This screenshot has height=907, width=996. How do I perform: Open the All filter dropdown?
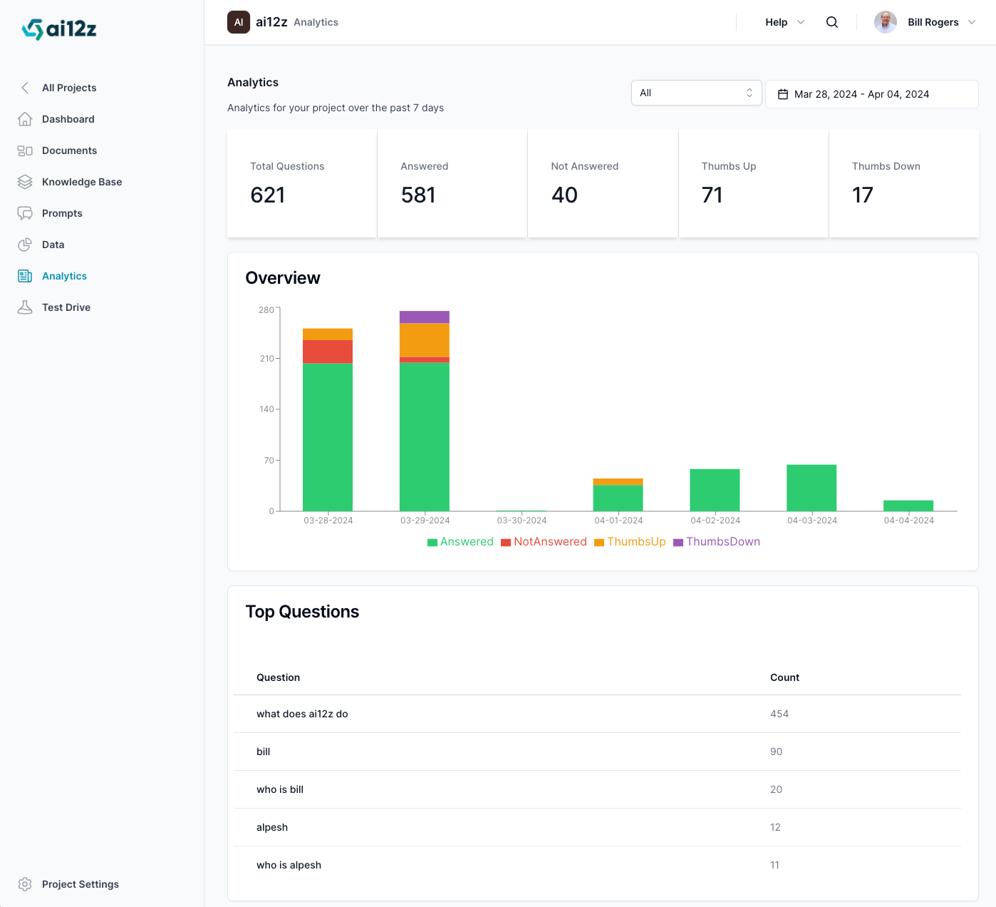pos(697,93)
